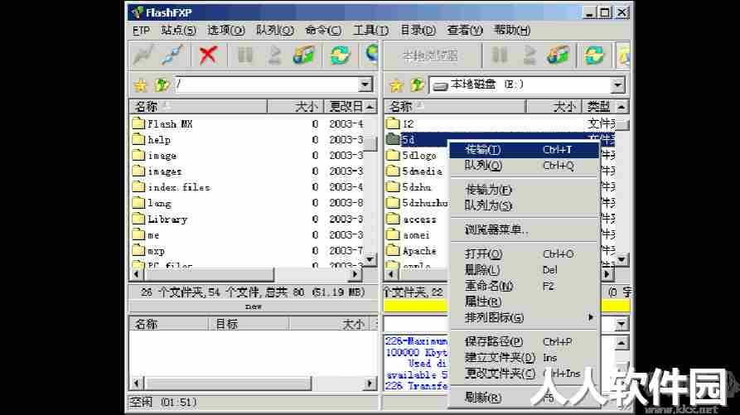Choose 删除(L) in the context menu
Viewport: 740px width, 415px height.
click(524, 270)
